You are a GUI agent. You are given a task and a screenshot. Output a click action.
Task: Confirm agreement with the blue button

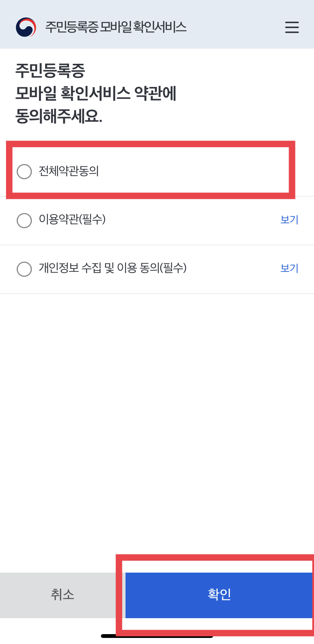pos(219,595)
